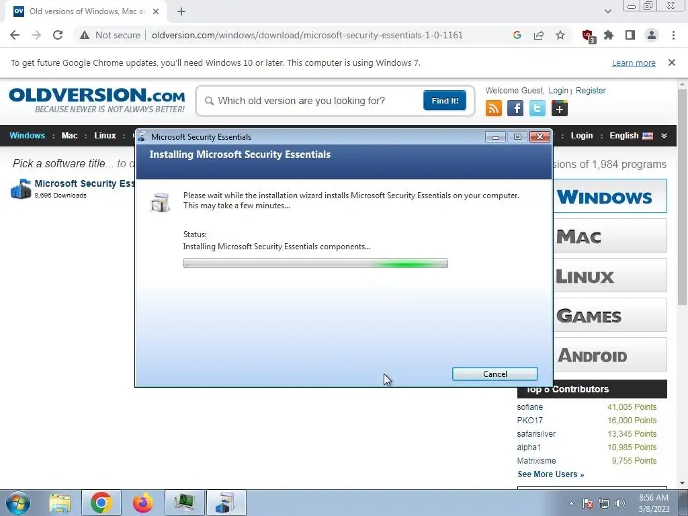The width and height of the screenshot is (688, 516).
Task: Expand Chrome tab search chevron
Action: 607,11
